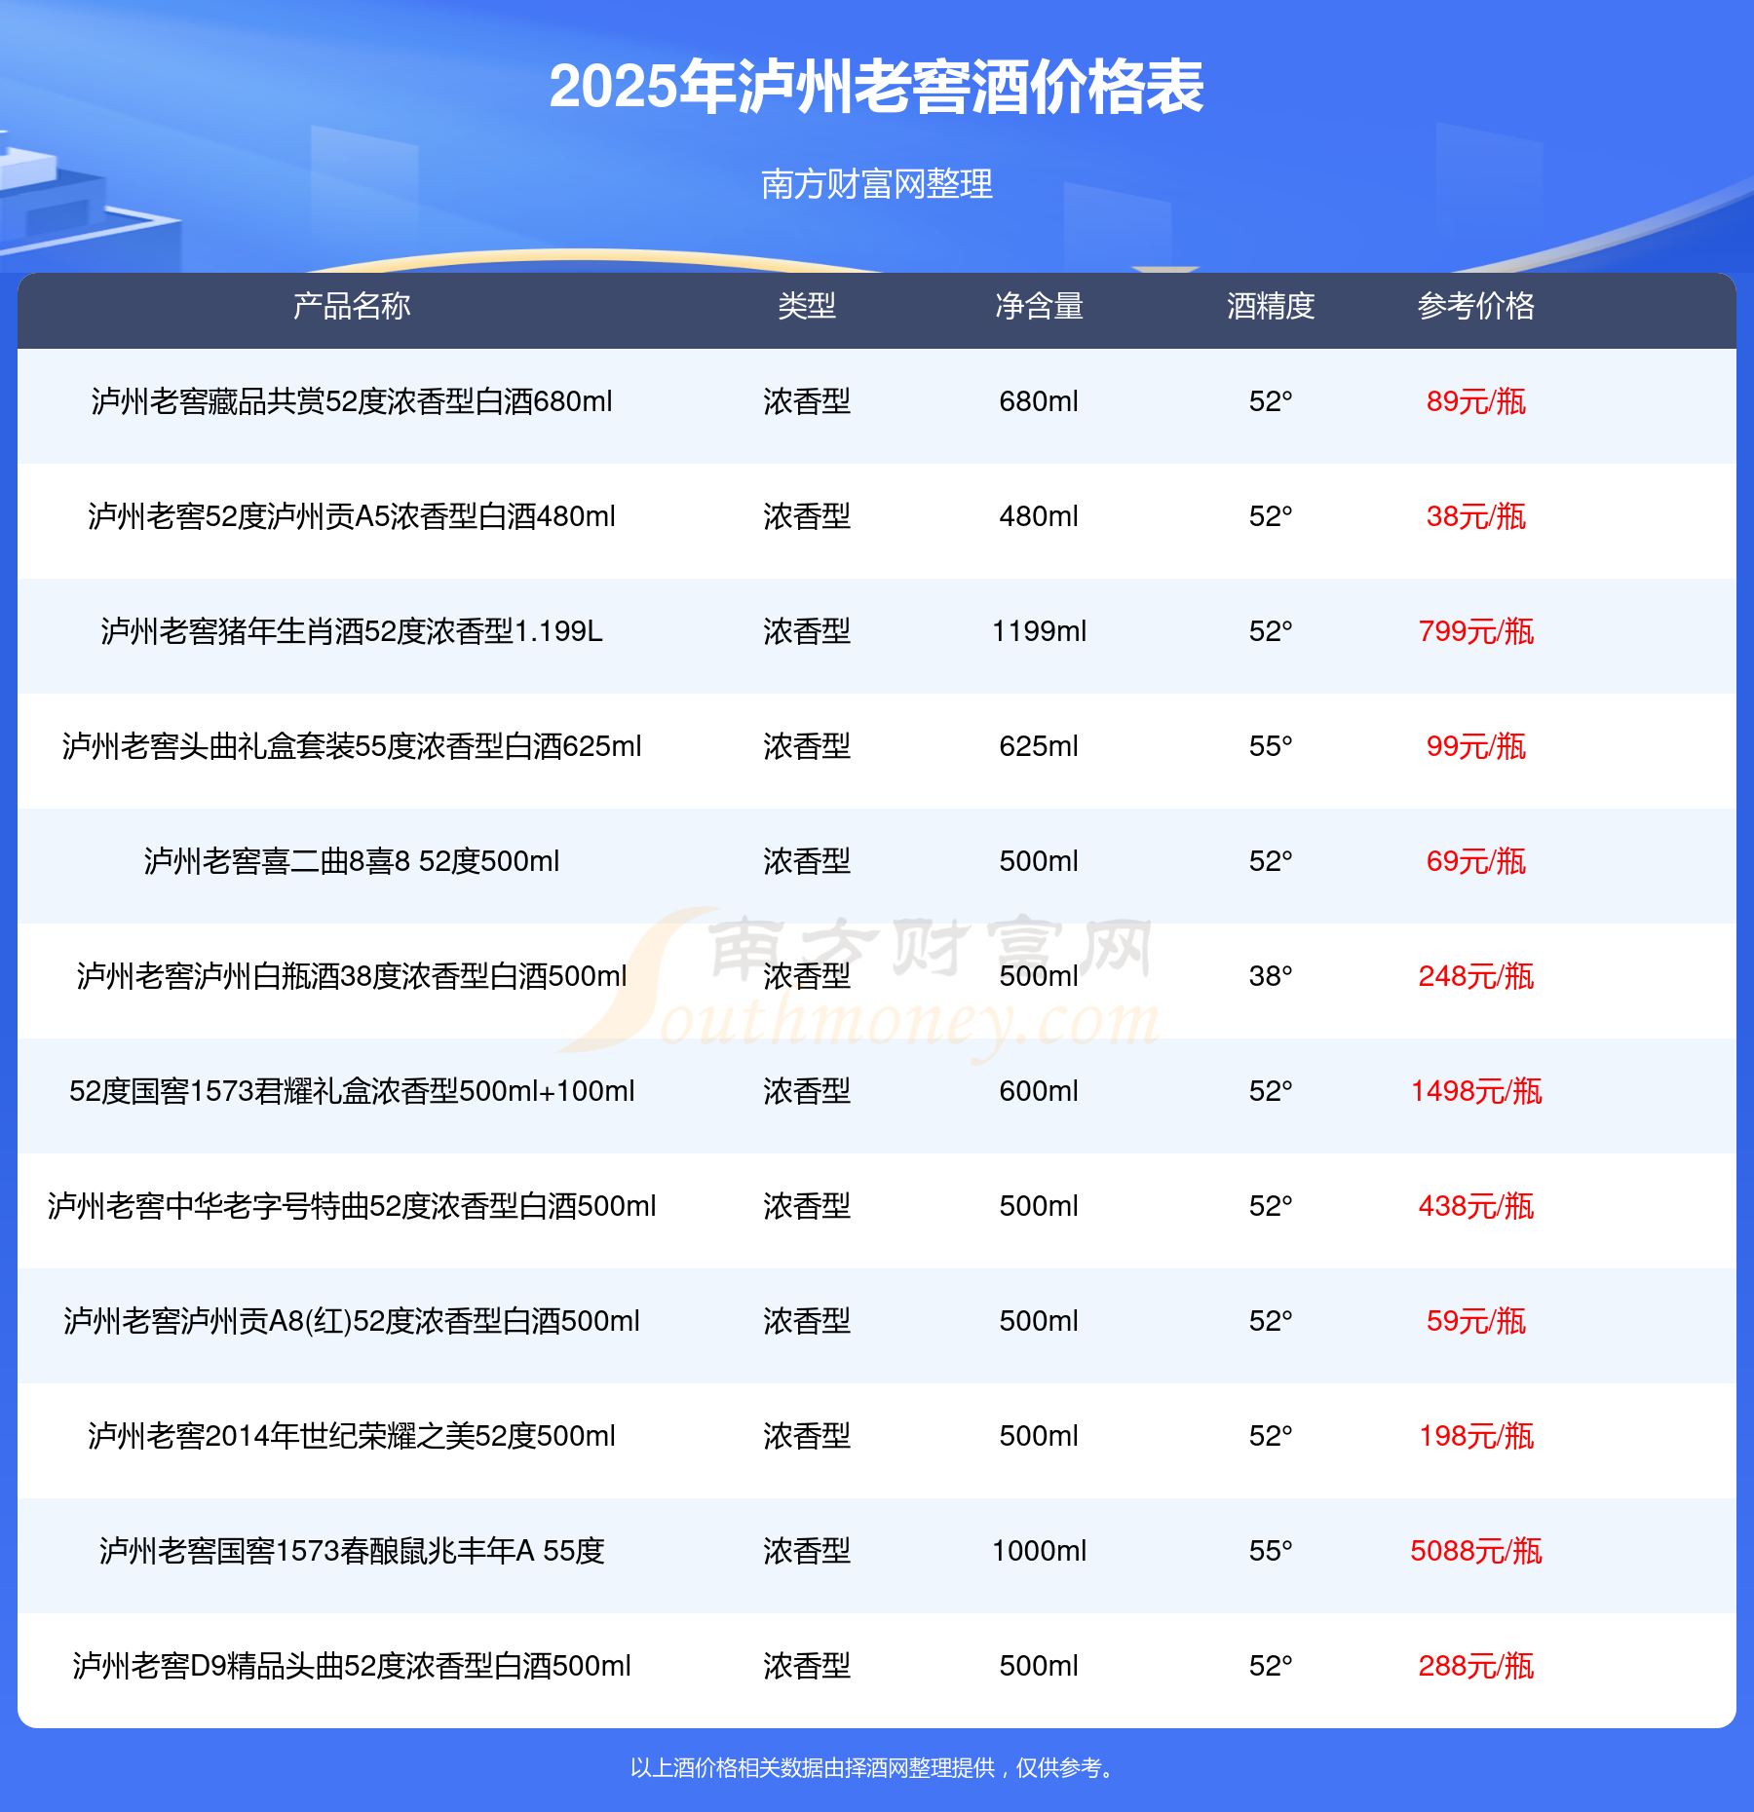Click the subtitle '南方财富网整理'

point(876,183)
